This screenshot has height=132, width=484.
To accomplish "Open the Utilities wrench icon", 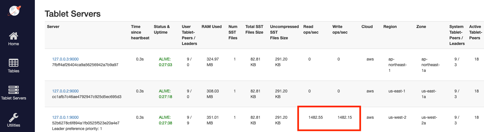I will pyautogui.click(x=14, y=117).
